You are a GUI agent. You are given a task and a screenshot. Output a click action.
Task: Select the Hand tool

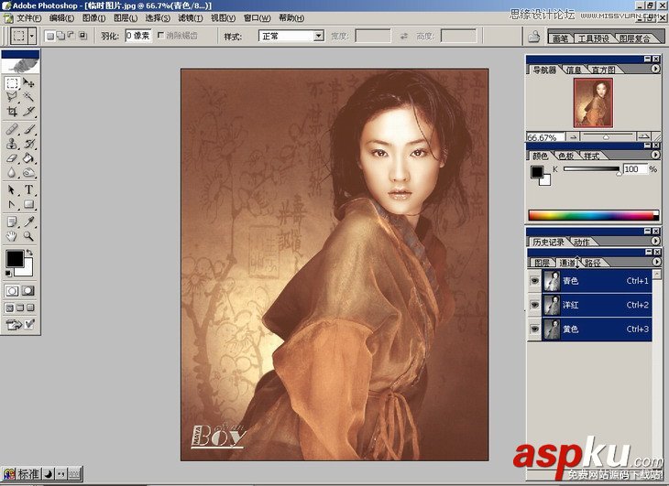coord(12,236)
